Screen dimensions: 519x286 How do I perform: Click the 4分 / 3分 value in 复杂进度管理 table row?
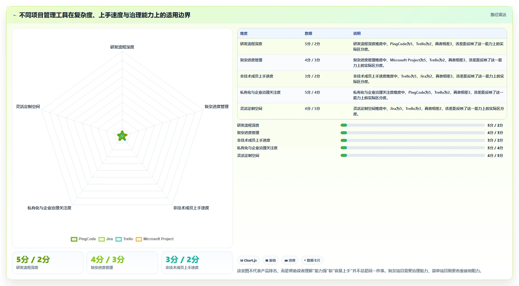tap(312, 60)
